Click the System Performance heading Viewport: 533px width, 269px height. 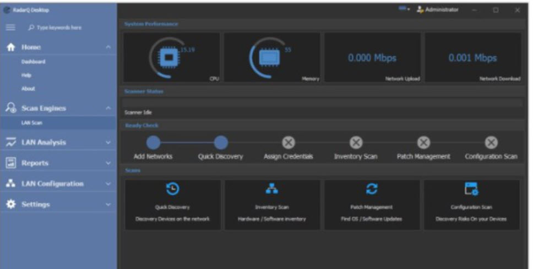tap(151, 24)
